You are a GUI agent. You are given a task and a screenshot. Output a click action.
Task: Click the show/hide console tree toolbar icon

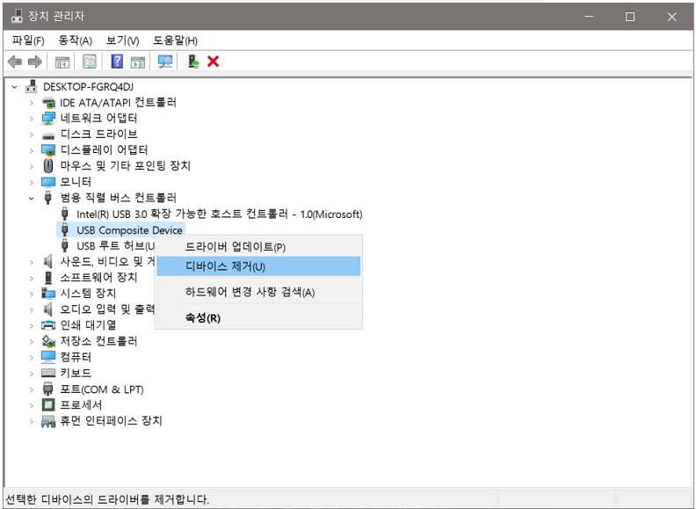click(x=62, y=62)
